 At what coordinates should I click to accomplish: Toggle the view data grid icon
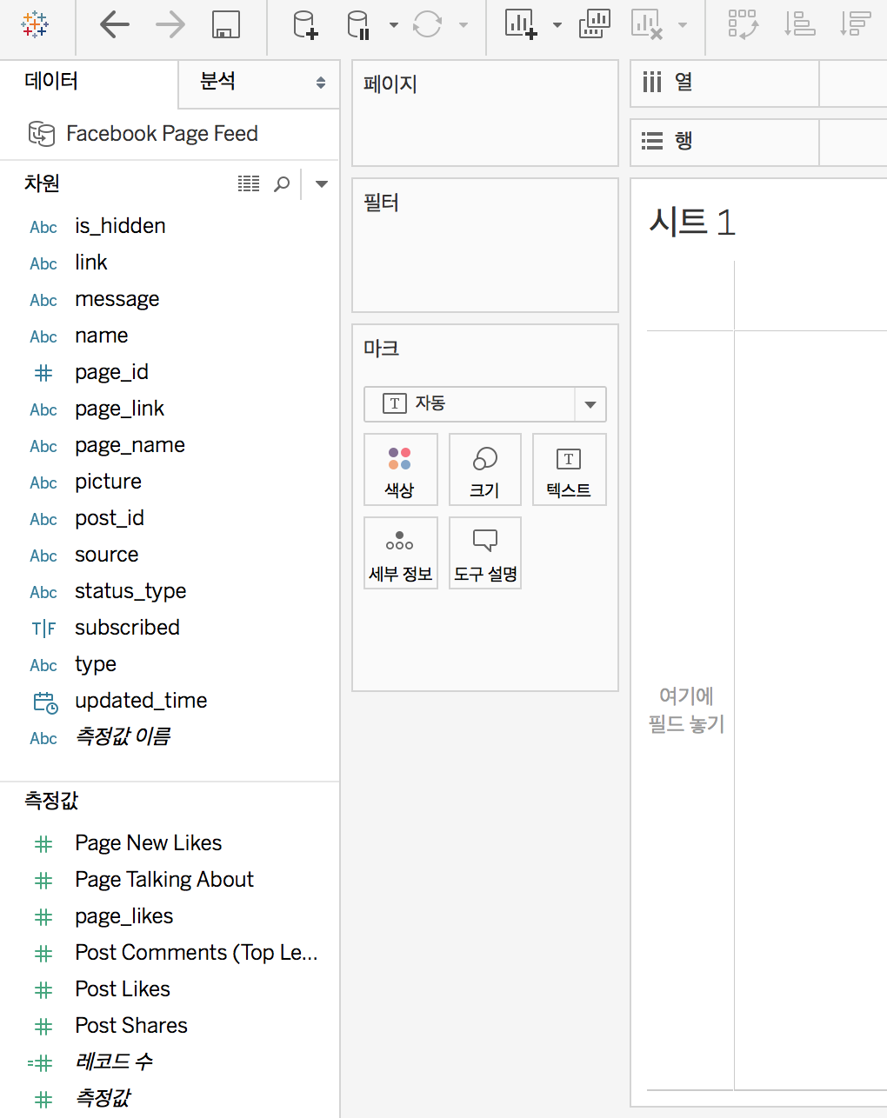tap(249, 183)
